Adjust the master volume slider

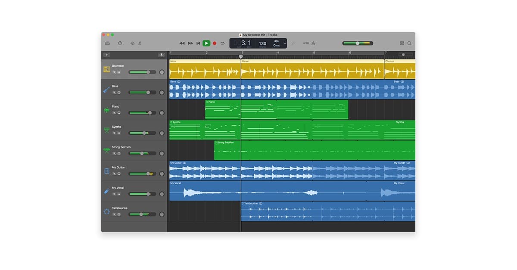(x=358, y=43)
